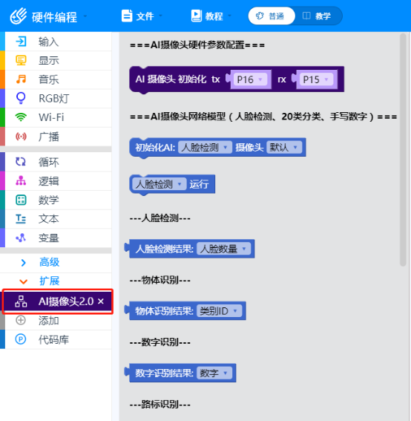Remove the AI摄像头2.0 extension with ×

[101, 301]
